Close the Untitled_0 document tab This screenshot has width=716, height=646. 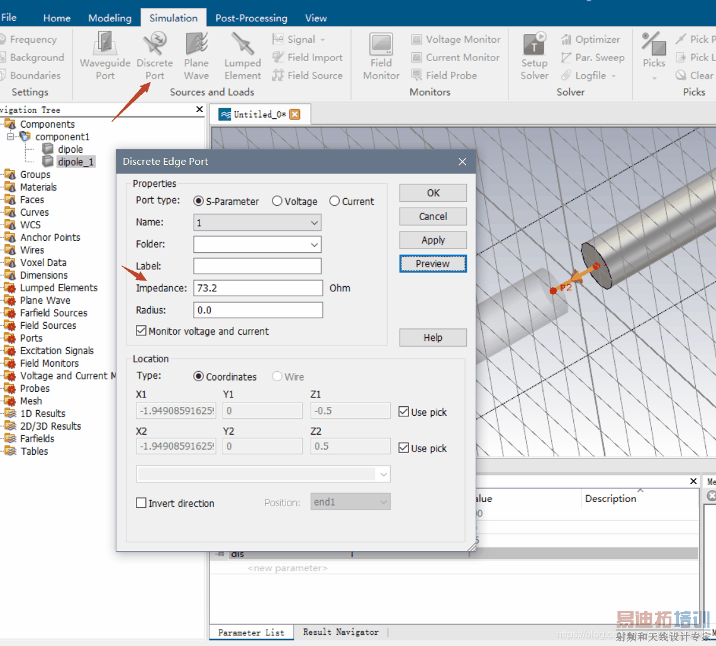[295, 114]
